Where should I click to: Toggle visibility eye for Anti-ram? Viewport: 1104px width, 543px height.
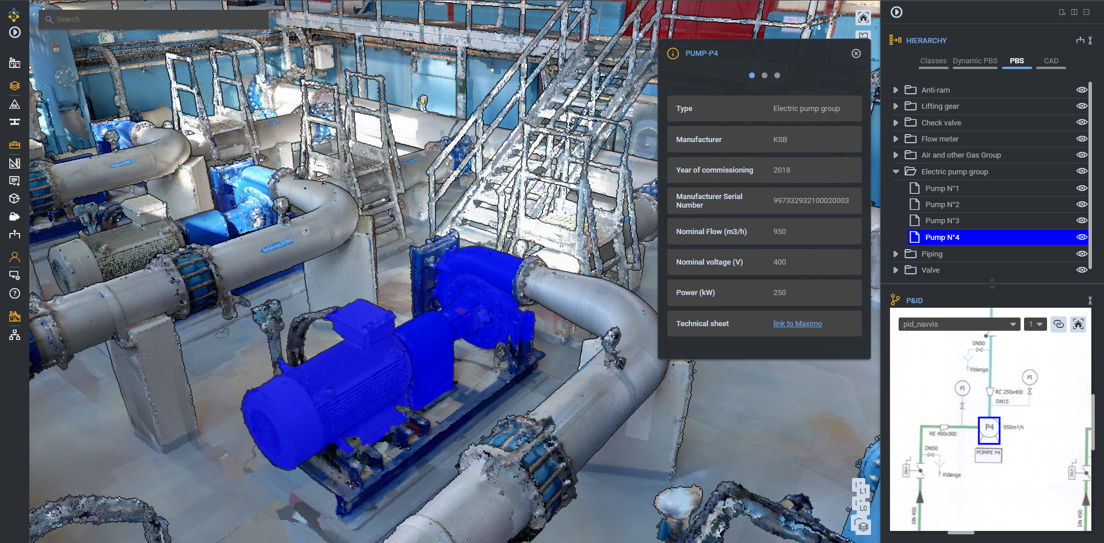[1082, 90]
